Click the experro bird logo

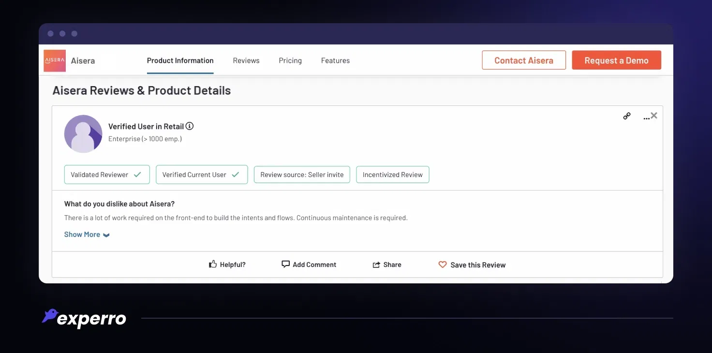(x=50, y=316)
